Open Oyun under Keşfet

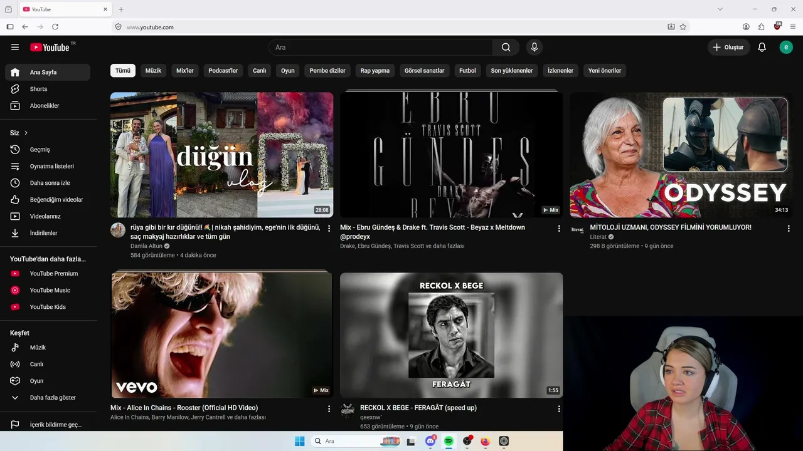[x=48, y=381]
